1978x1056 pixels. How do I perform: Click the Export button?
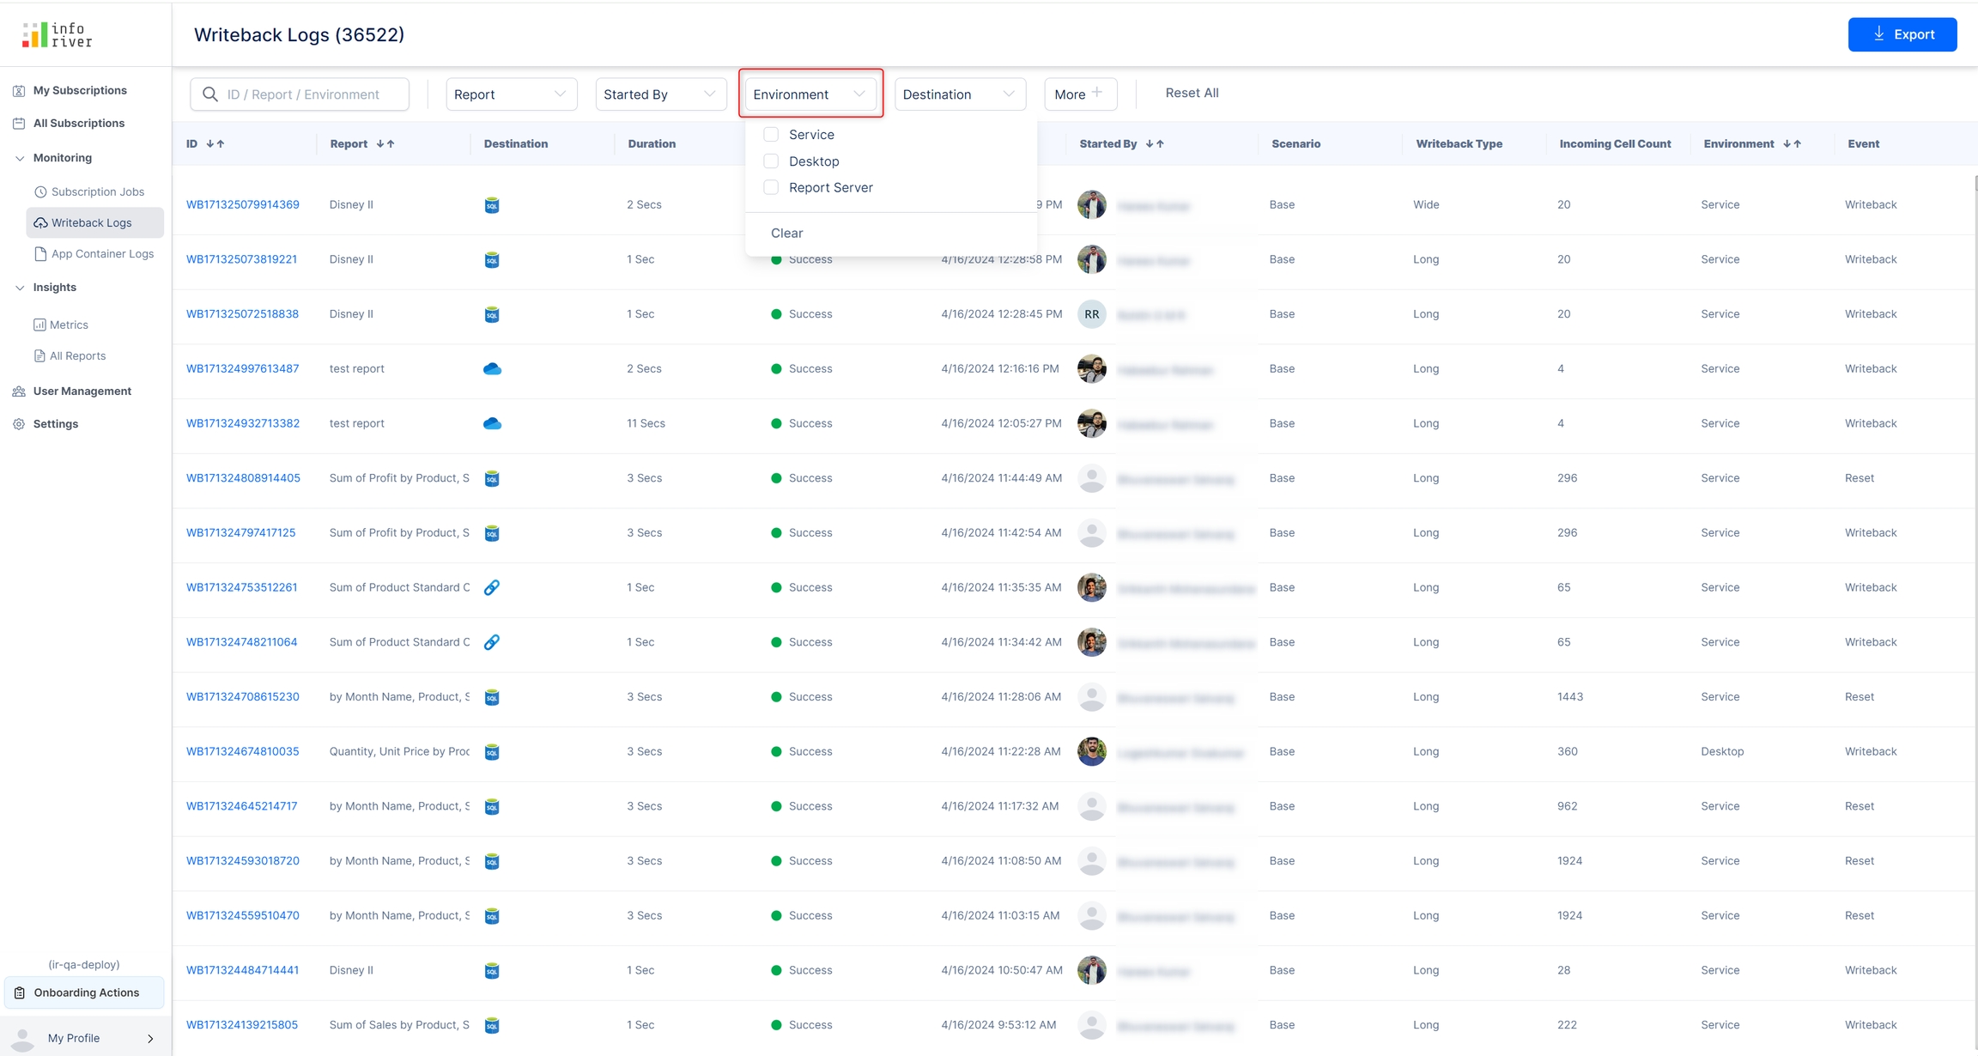point(1902,34)
